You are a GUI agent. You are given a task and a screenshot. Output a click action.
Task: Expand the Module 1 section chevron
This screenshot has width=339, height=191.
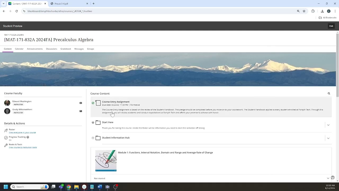coord(328,178)
